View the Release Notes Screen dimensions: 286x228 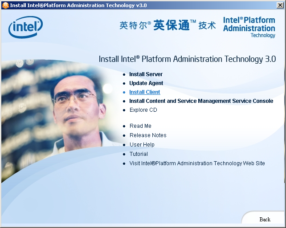click(148, 135)
